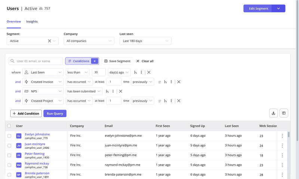This screenshot has width=299, height=179.
Task: Remove the Last Seen condition row
Action: [x=149, y=72]
